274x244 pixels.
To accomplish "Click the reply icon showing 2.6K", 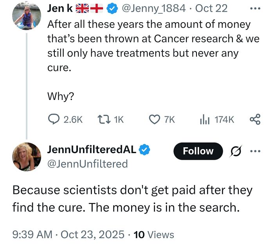I will click(x=54, y=119).
